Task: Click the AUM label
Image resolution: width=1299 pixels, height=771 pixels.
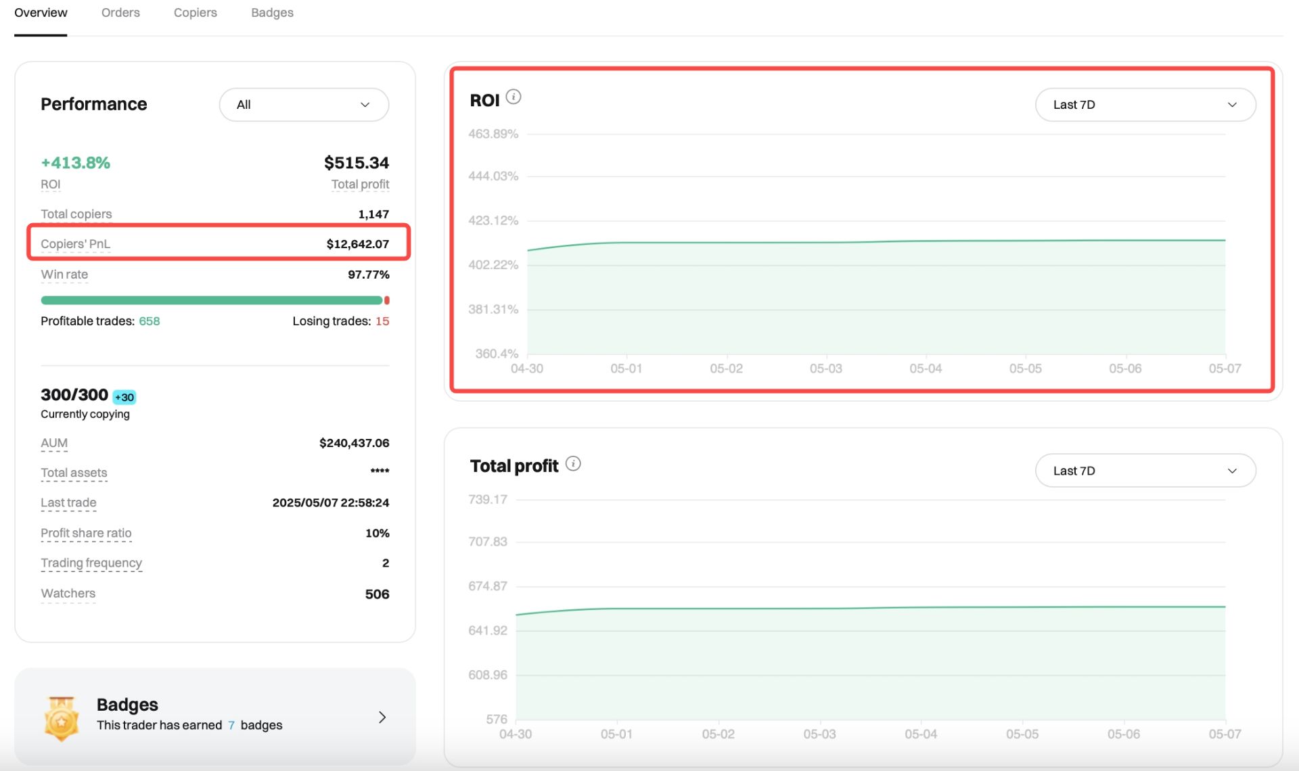Action: click(x=54, y=443)
